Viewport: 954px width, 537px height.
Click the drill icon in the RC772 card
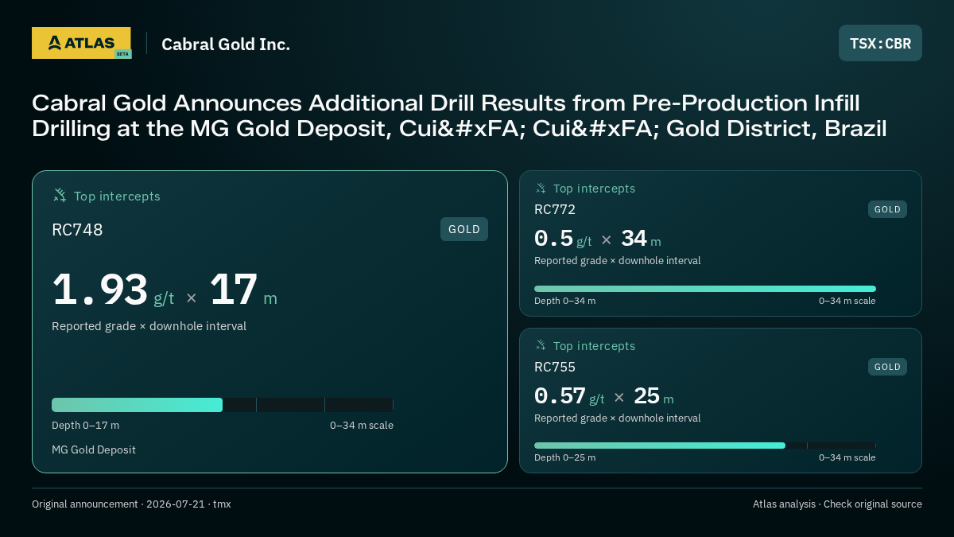[541, 188]
